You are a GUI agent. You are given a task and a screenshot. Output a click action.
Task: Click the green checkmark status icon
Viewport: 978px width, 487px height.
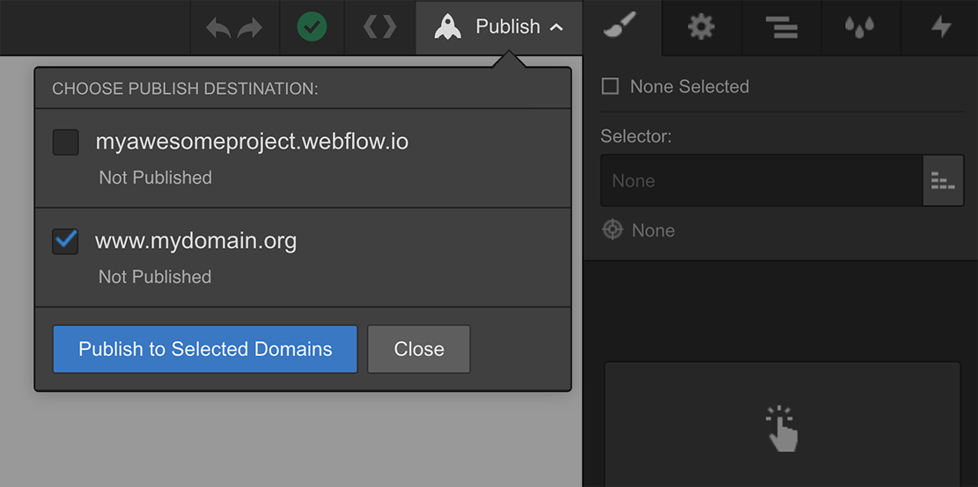(312, 27)
